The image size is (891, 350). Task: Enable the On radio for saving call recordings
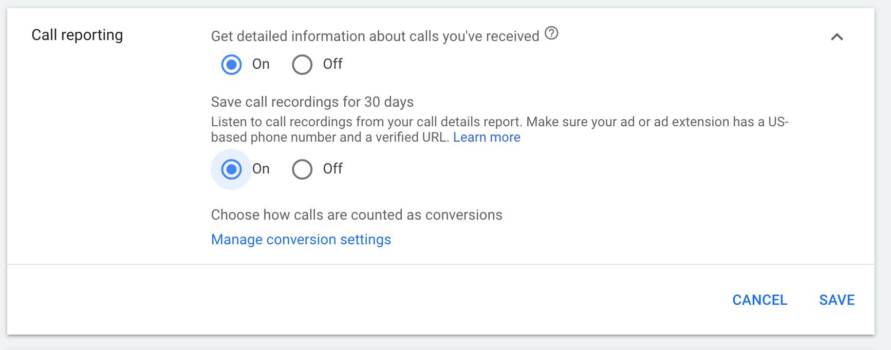point(231,169)
